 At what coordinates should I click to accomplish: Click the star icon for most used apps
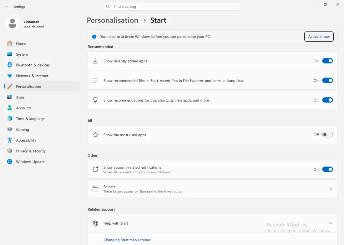tap(95, 135)
